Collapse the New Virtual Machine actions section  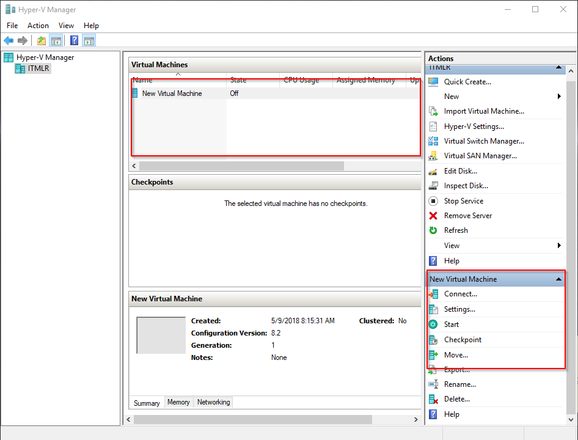point(559,279)
